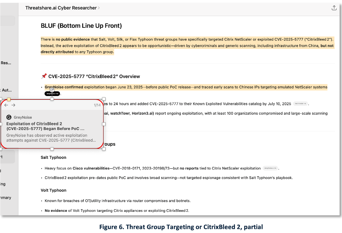Click the 1/14 citation counter

pos(97,105)
